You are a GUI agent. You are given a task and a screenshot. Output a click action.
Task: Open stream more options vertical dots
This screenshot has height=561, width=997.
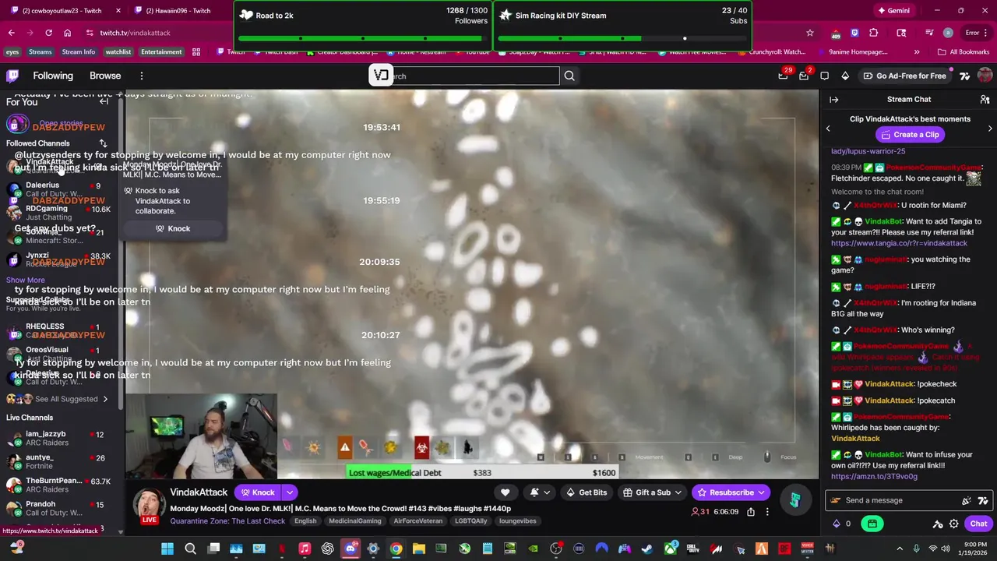point(767,512)
